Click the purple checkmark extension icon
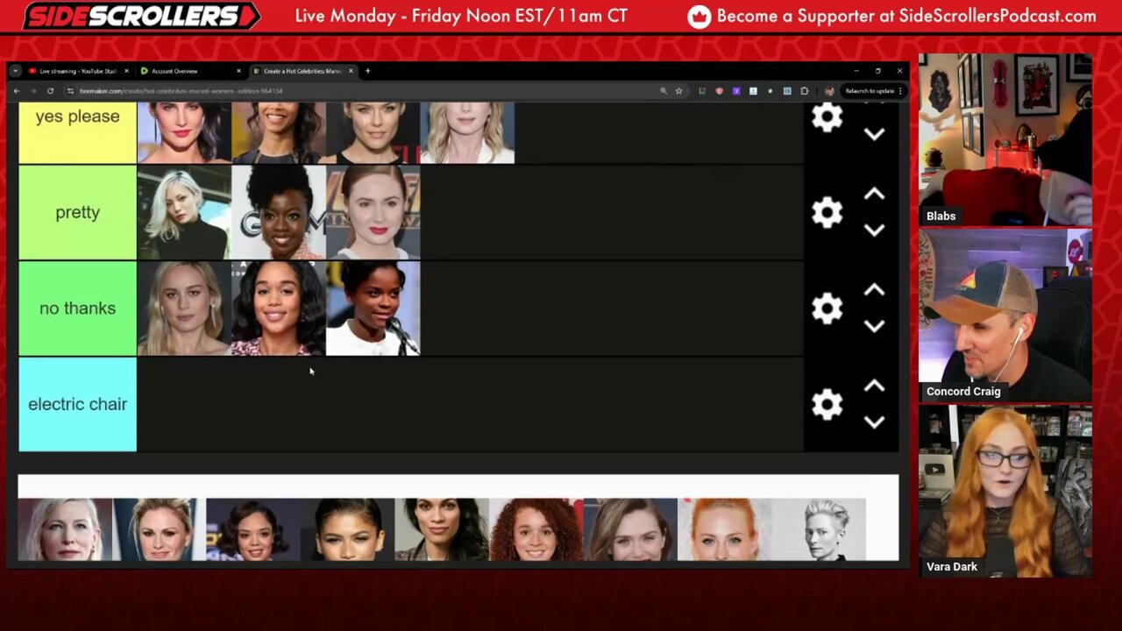 tap(735, 91)
